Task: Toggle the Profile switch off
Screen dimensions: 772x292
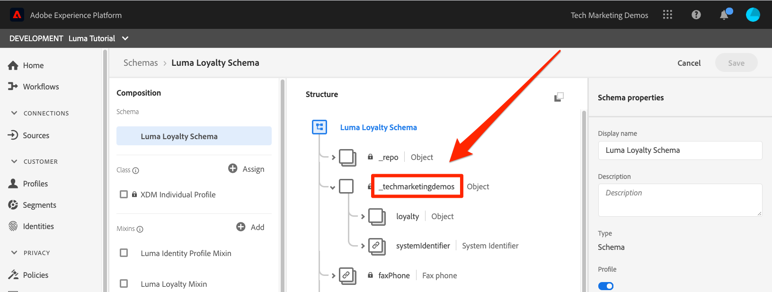Action: pyautogui.click(x=606, y=286)
